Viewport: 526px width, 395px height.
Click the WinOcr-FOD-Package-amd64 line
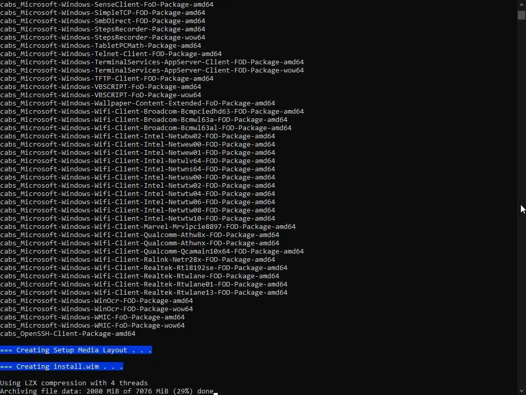point(97,300)
